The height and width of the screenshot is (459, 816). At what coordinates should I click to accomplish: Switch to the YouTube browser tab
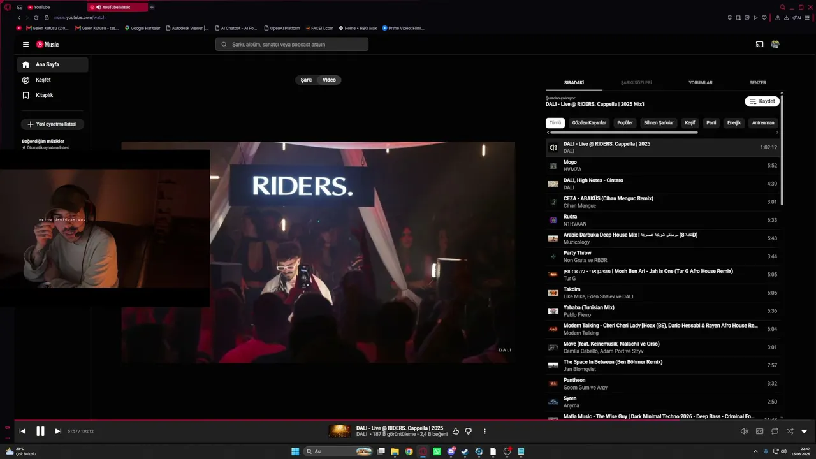(55, 7)
